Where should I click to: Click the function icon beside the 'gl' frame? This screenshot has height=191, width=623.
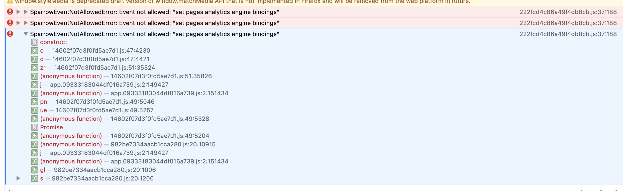[35, 170]
